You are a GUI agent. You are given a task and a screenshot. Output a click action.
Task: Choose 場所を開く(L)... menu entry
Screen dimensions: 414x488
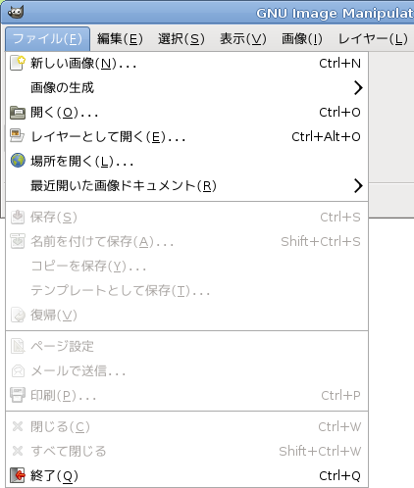(x=187, y=162)
